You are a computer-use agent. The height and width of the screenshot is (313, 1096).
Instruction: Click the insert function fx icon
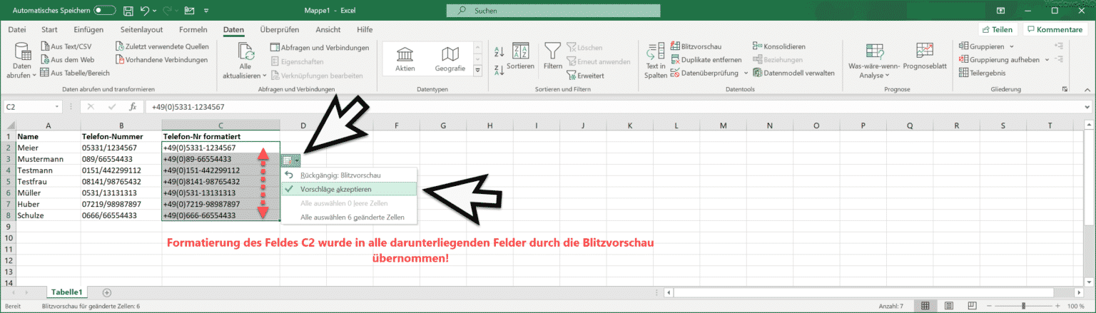coord(133,107)
